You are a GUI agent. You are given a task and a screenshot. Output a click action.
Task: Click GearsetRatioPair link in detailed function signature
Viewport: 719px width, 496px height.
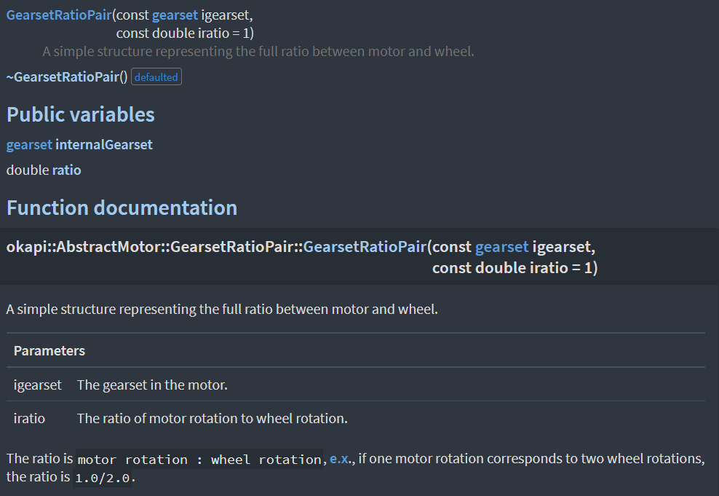[365, 247]
